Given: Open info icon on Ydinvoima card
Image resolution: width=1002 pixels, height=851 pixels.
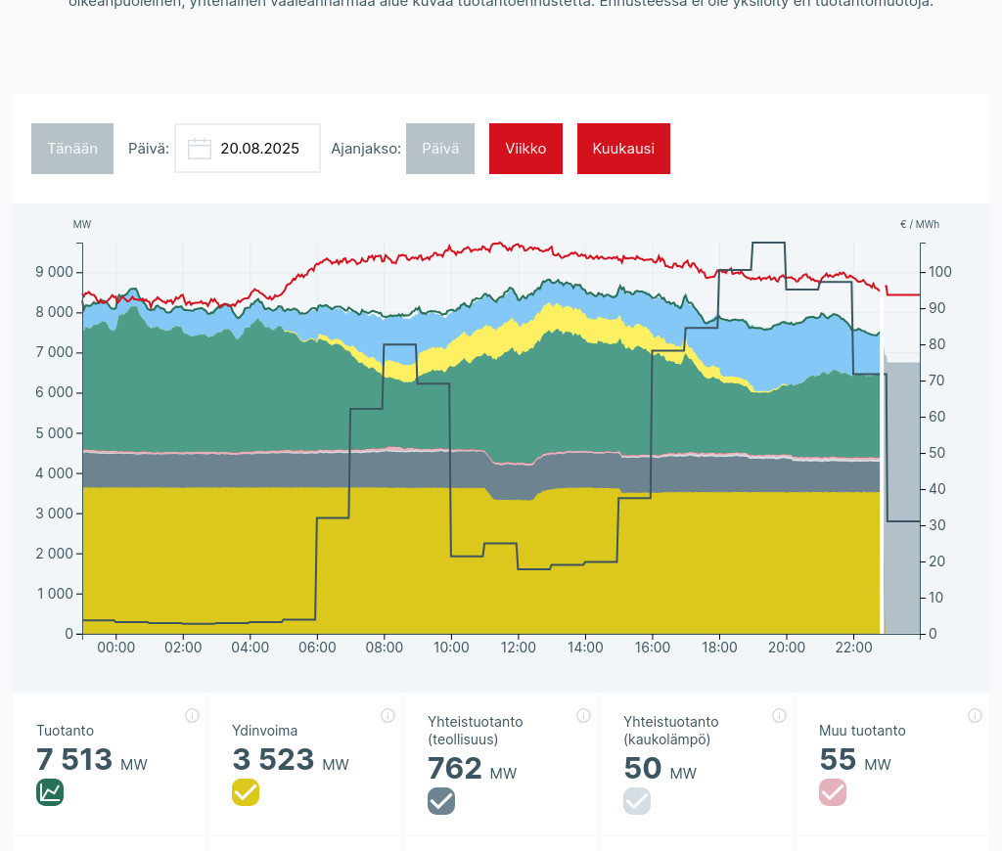Looking at the screenshot, I should pos(387,716).
